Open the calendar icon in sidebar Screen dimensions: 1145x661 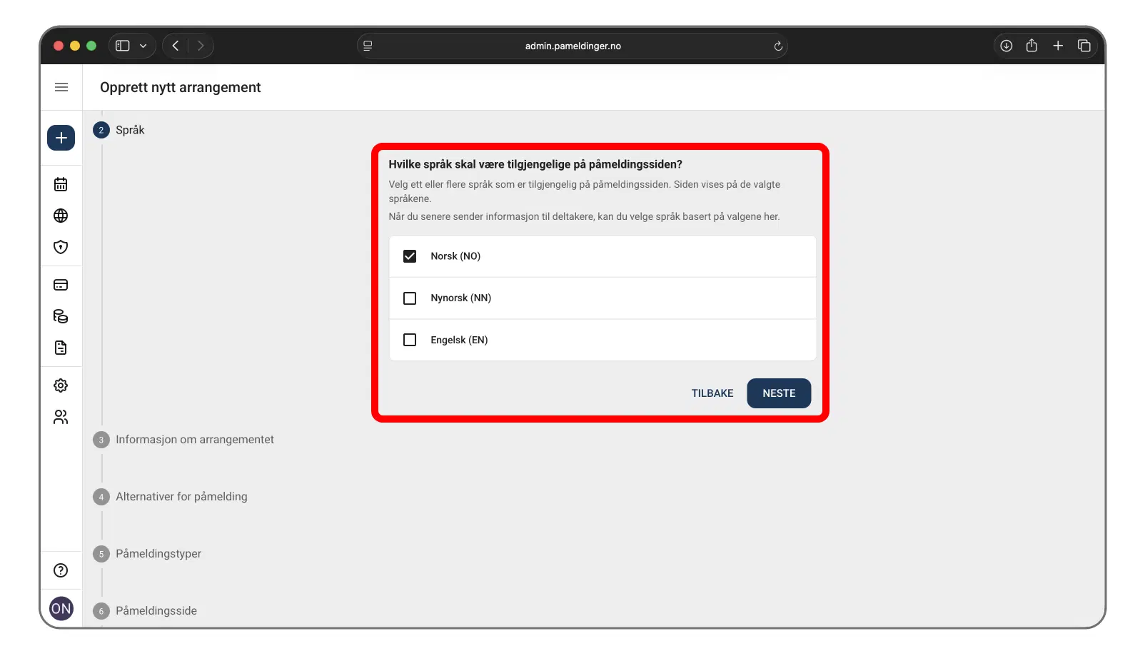(61, 184)
